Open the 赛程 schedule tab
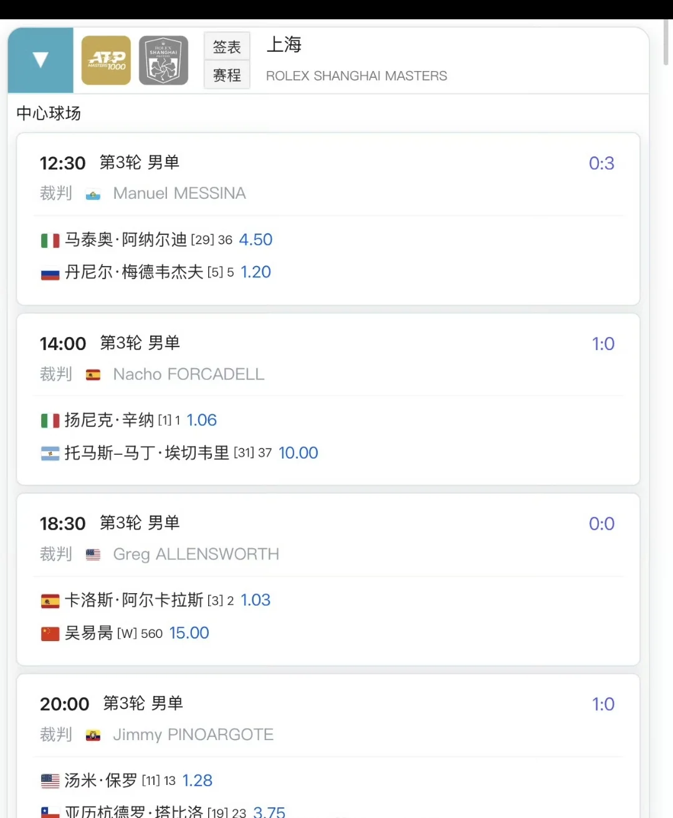 point(227,75)
